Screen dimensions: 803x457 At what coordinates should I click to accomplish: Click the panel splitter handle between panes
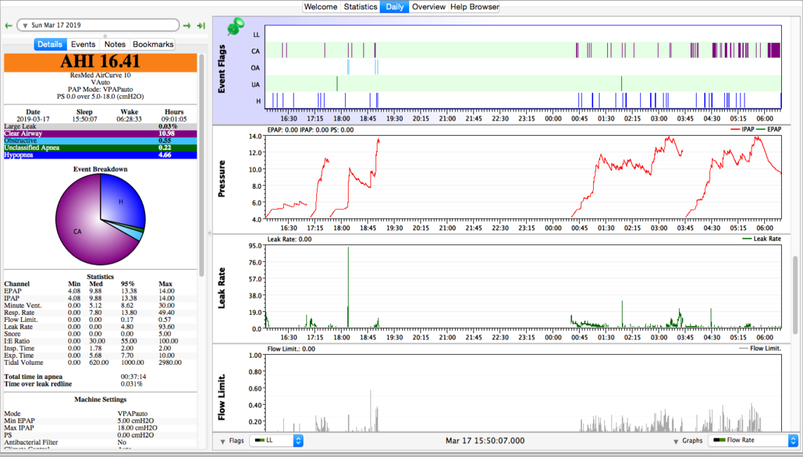click(209, 233)
